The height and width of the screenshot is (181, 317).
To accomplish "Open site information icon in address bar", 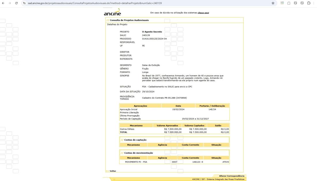I will pos(24,3).
